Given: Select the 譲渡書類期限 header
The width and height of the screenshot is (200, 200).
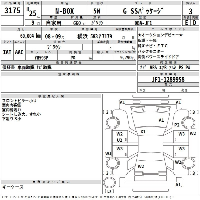Looking at the screenshot, I should pyautogui.click(x=124, y=29).
